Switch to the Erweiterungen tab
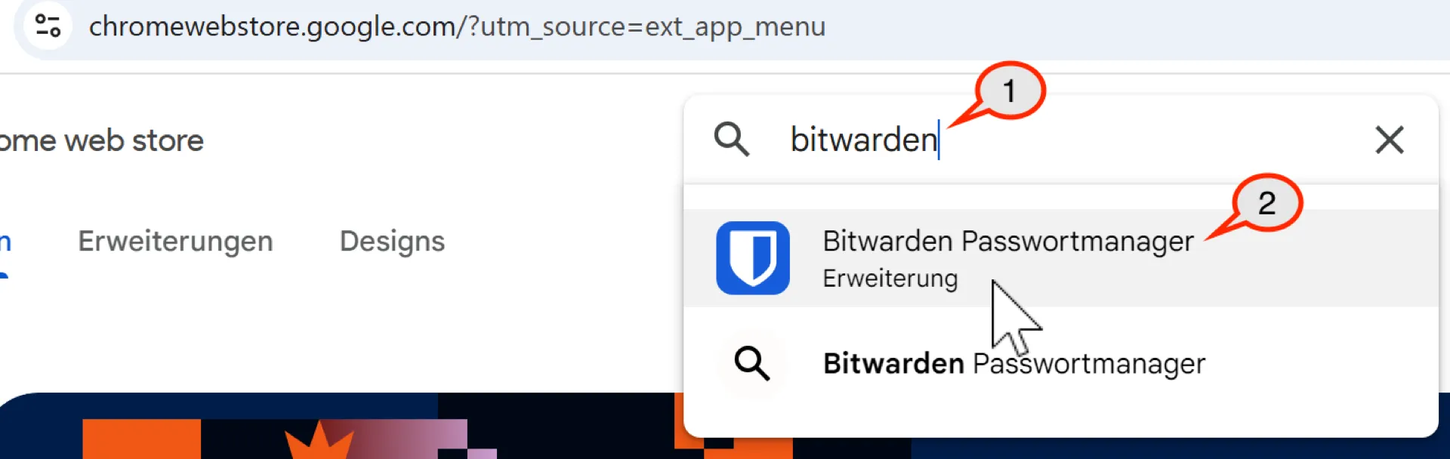Image resolution: width=1450 pixels, height=459 pixels. tap(175, 242)
